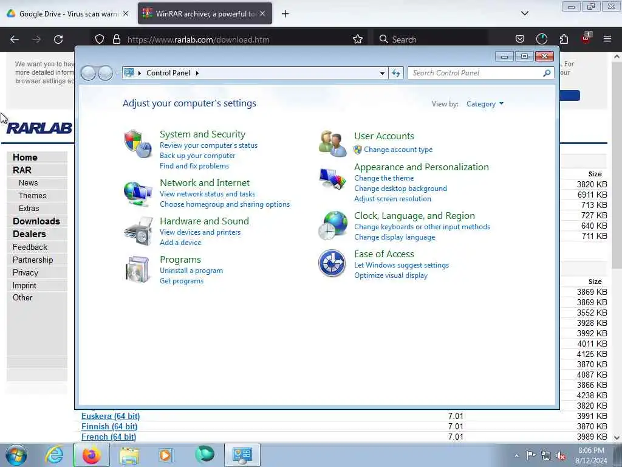Open the Clock, Language, and Region heading

point(414,216)
